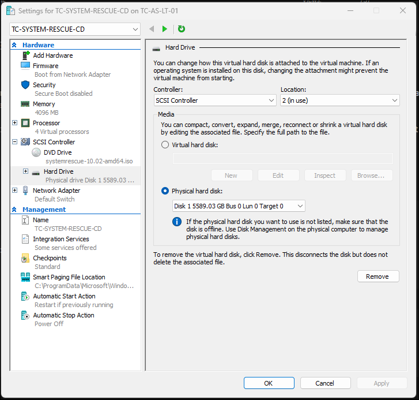The image size is (419, 400).
Task: Click the New button
Action: (232, 175)
